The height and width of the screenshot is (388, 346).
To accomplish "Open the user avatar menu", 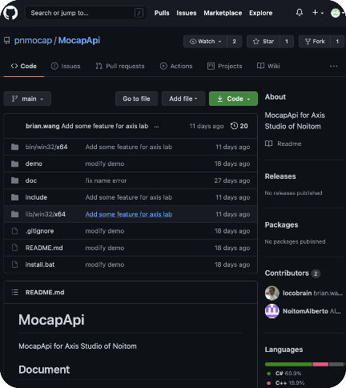I will pos(336,13).
